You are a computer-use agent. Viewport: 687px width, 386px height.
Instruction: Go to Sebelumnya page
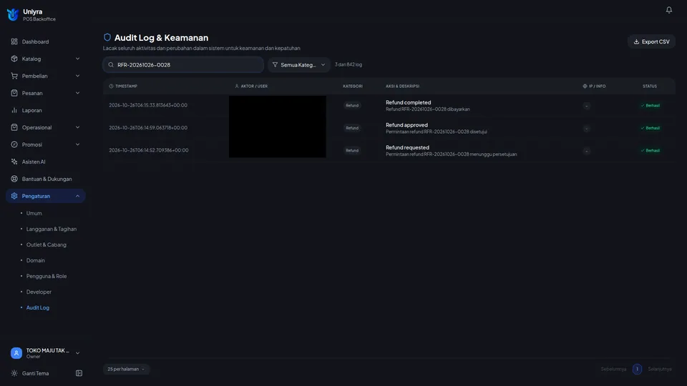pos(613,369)
